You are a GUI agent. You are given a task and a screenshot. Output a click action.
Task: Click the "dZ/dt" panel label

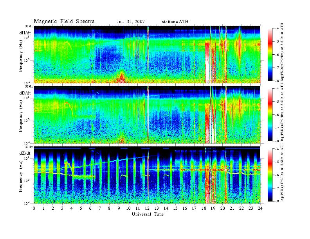(25, 153)
